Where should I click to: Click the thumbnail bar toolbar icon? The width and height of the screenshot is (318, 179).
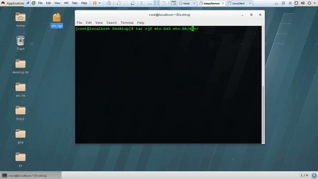[x=150, y=3]
